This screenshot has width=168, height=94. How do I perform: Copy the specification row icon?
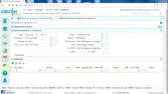(23, 63)
